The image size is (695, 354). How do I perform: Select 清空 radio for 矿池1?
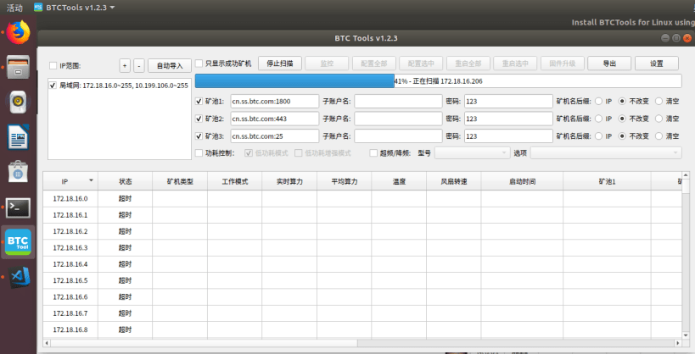point(659,101)
